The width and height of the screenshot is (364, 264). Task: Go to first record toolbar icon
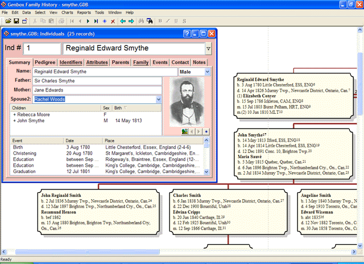[72, 21]
